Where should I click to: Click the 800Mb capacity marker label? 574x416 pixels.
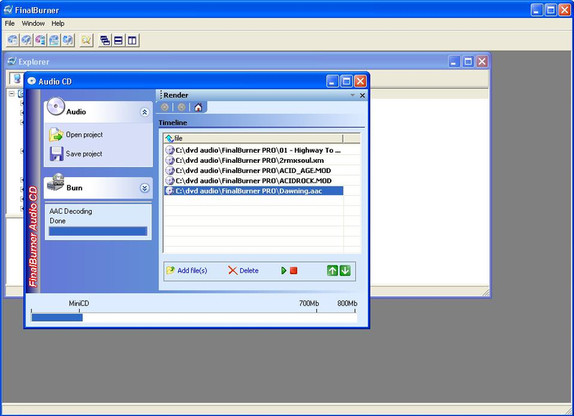click(x=347, y=303)
